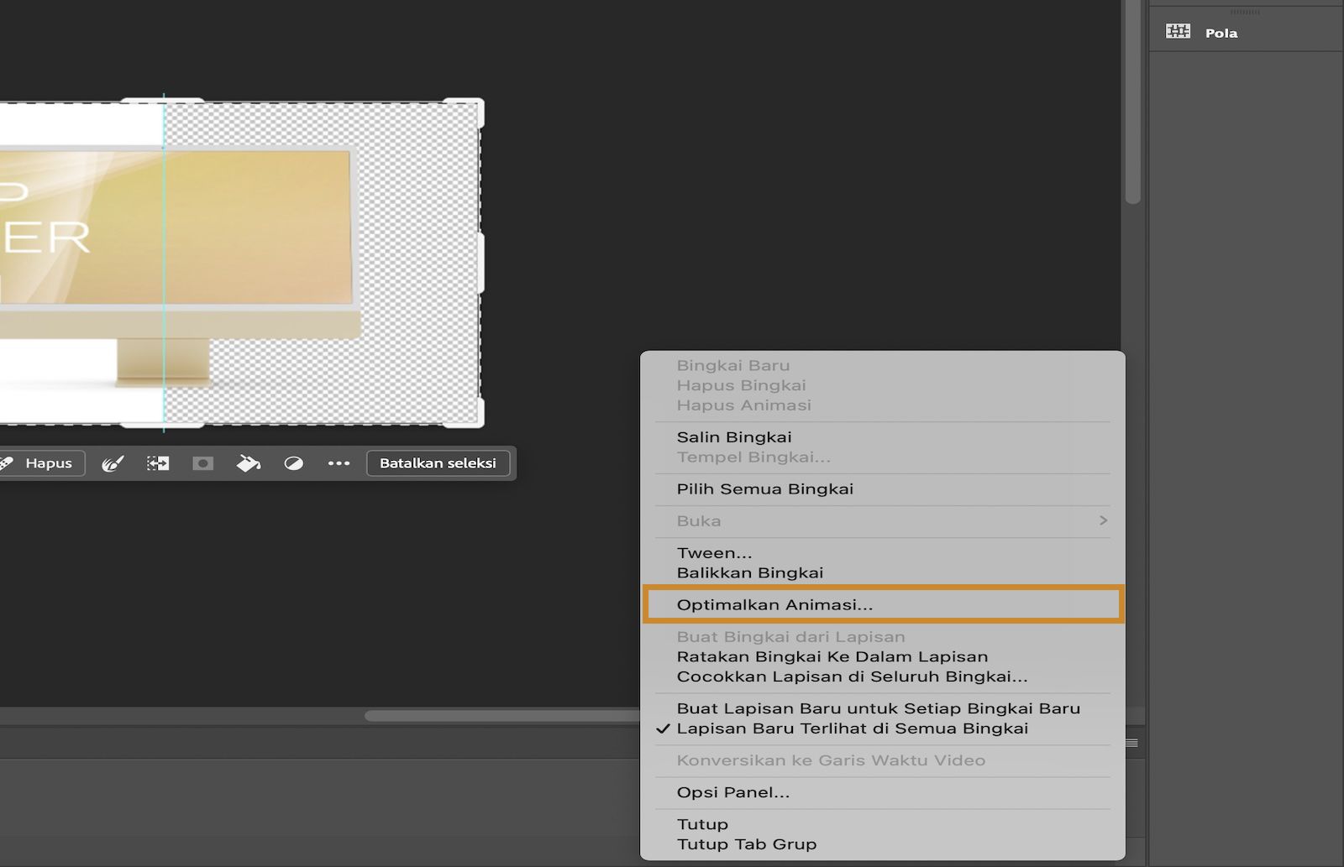Open the panel menu via the hamburger icon
Image resolution: width=1344 pixels, height=867 pixels.
(1133, 741)
